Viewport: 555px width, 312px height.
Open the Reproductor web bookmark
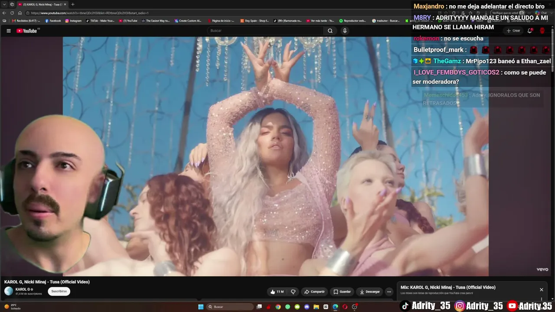353,21
